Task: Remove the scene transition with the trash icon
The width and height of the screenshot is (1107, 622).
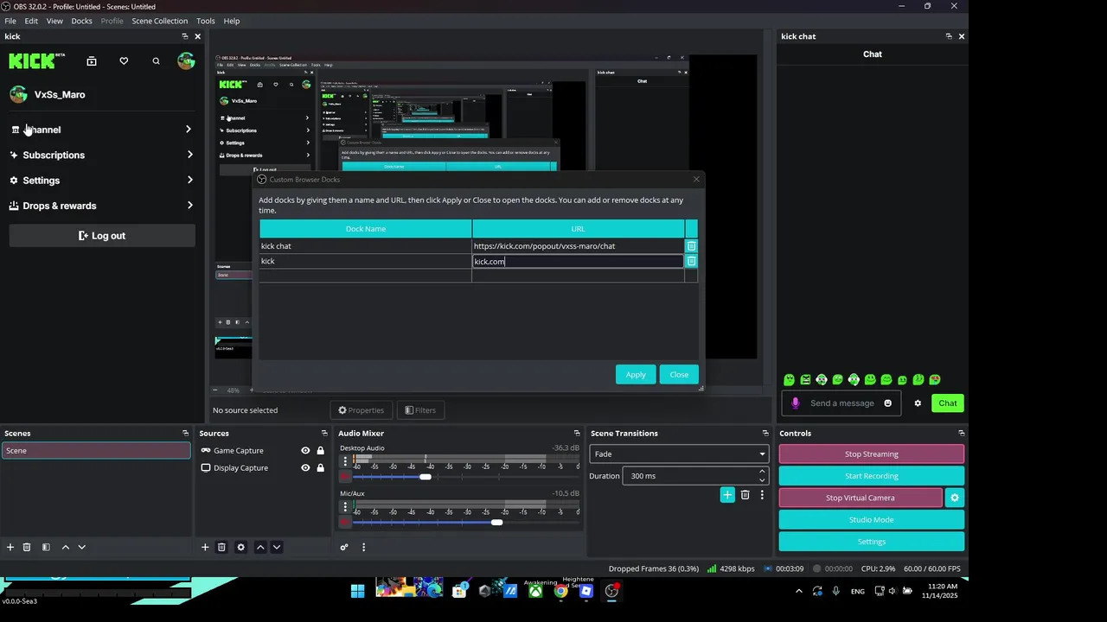Action: (x=745, y=495)
